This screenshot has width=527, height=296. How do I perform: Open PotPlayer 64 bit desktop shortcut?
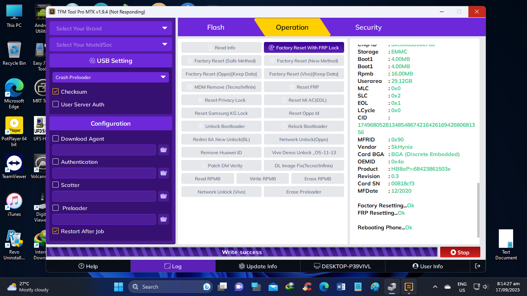pyautogui.click(x=14, y=131)
